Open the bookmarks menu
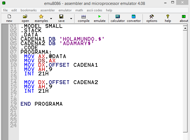Viewport: 190px width, 140px height. tap(29, 10)
